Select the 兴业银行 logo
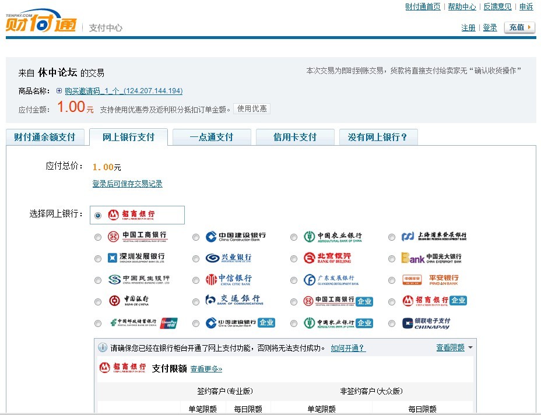Viewport: 541px width, 415px height. click(x=229, y=258)
